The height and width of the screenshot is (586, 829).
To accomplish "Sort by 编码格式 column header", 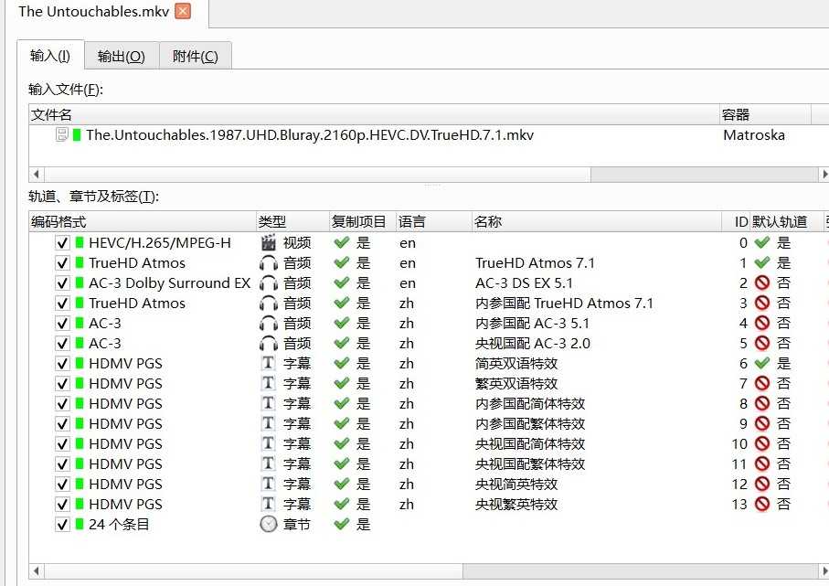I will (x=143, y=221).
